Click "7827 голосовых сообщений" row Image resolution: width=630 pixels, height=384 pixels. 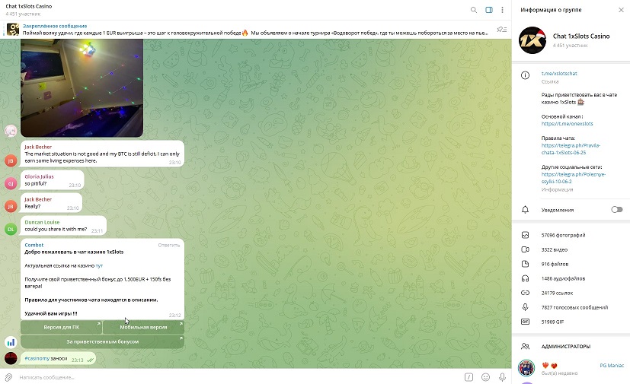click(x=571, y=307)
